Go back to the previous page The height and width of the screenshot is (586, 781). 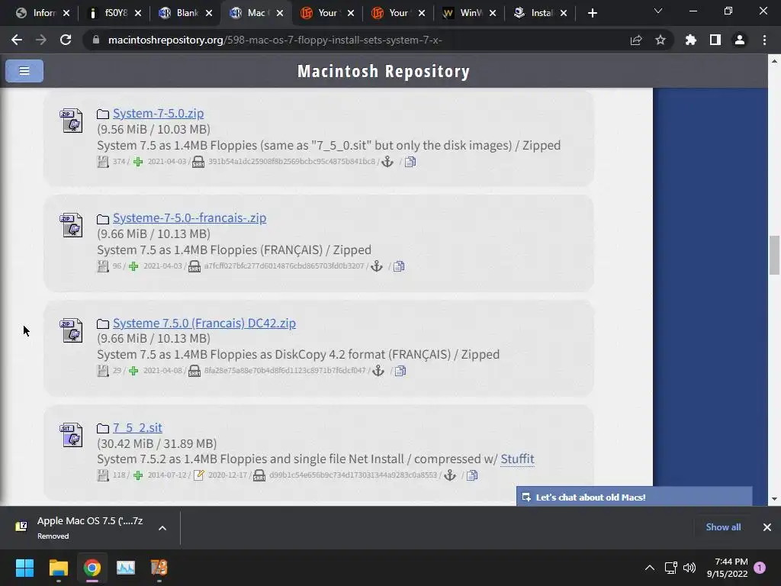point(17,40)
